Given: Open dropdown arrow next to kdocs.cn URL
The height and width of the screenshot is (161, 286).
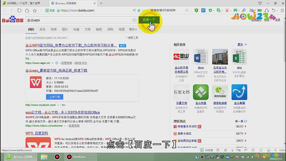Looking at the screenshot, I should point(65,126).
